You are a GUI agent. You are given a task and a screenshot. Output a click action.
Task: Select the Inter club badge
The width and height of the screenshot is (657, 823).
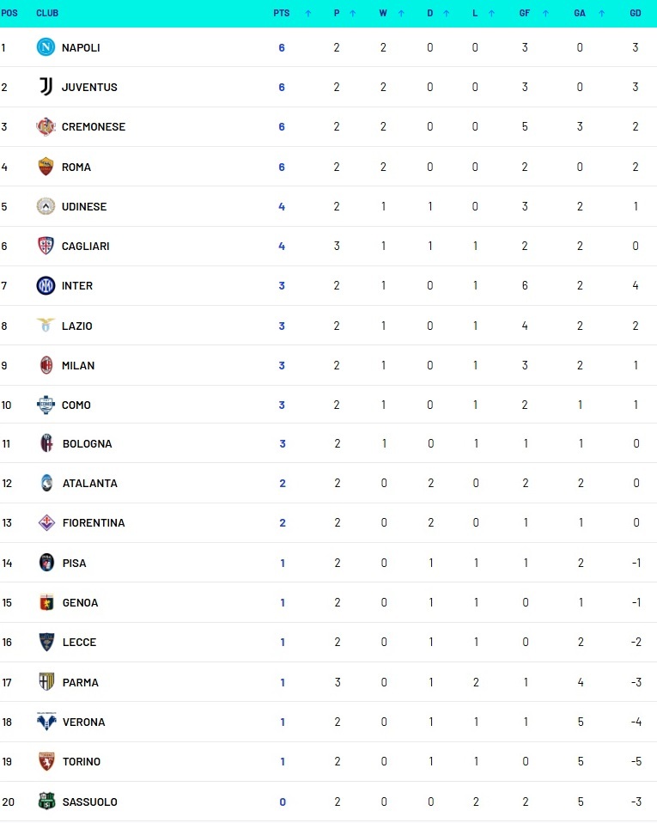46,285
